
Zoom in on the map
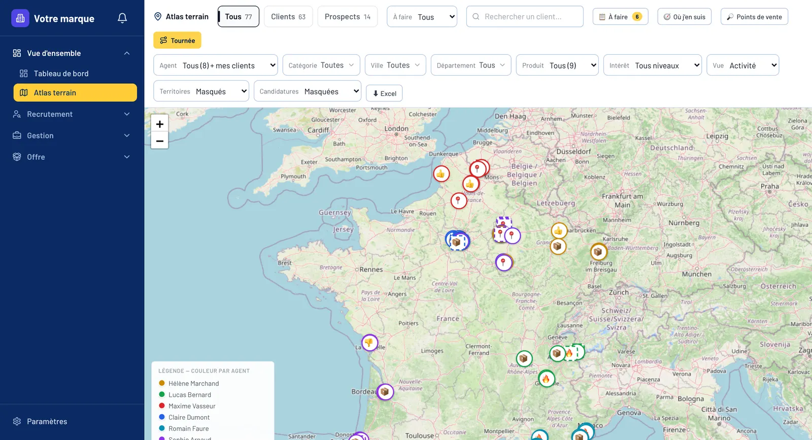[160, 124]
